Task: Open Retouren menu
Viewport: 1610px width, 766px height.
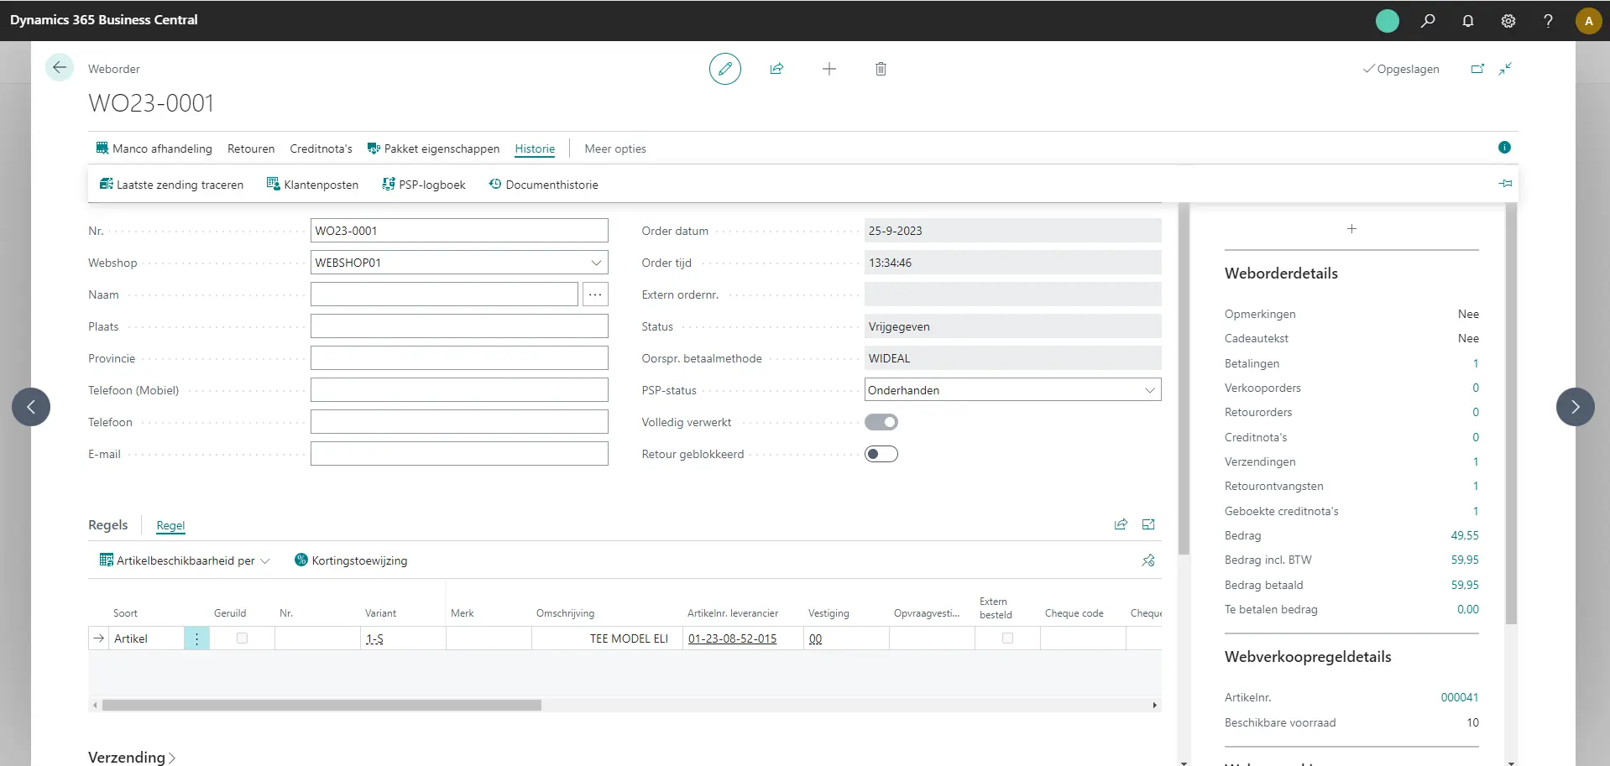Action: tap(251, 149)
